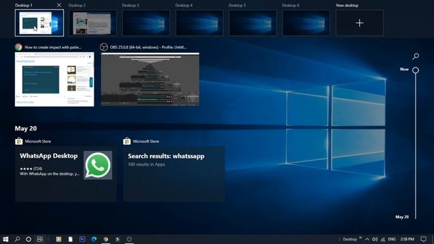Click the OBS icon beside the window title
The height and width of the screenshot is (244, 434).
[104, 47]
